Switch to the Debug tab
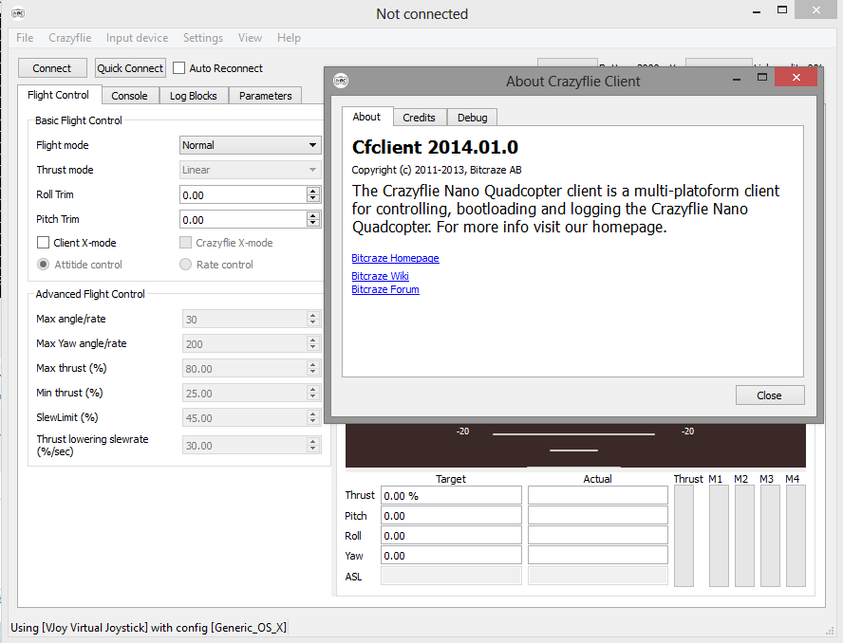This screenshot has height=643, width=843. (472, 118)
